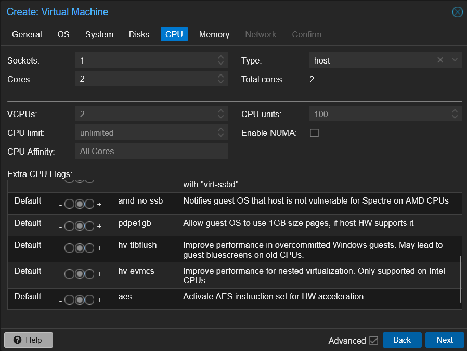Enable the hv-tlbflush flag
This screenshot has height=351, width=467.
click(89, 248)
